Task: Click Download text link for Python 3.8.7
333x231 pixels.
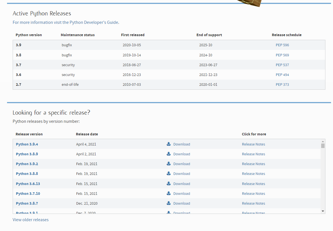Action: (x=182, y=203)
